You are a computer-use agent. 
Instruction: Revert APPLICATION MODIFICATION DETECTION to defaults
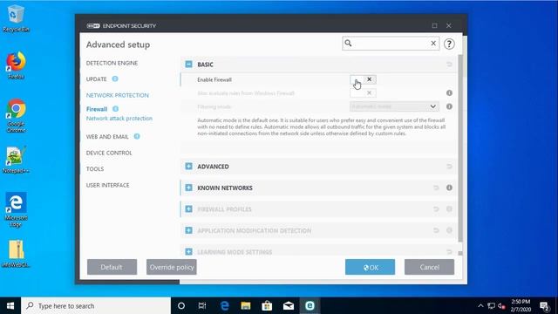(x=436, y=230)
